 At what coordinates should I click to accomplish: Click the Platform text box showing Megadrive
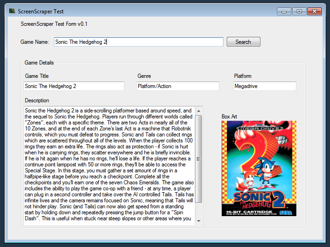(265, 86)
